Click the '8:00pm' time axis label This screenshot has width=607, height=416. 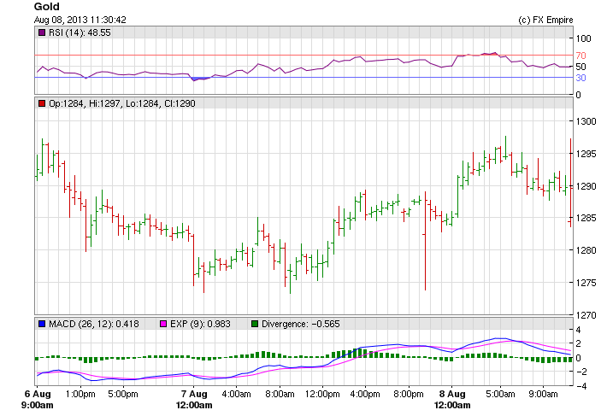pos(409,395)
